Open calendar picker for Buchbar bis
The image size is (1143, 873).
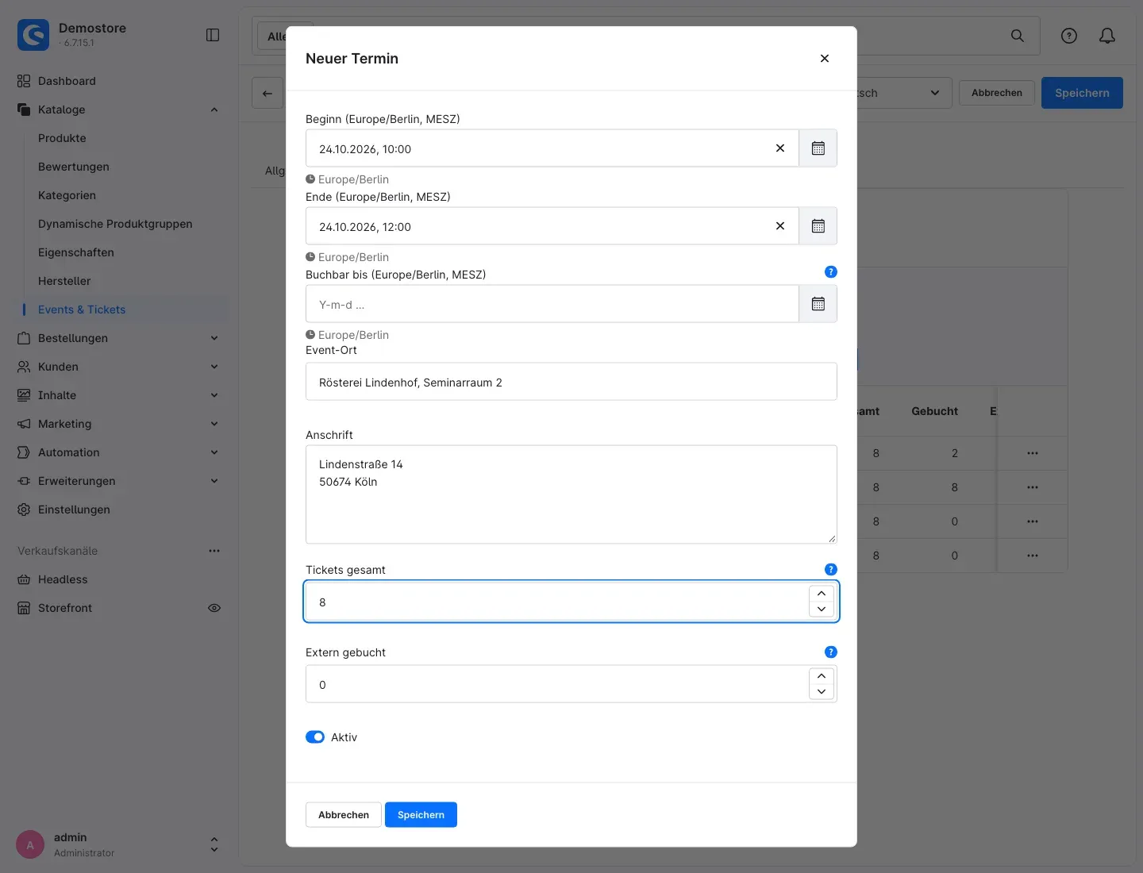[x=818, y=304]
